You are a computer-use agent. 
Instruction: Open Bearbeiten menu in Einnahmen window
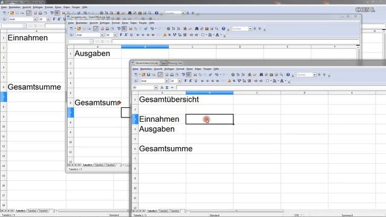tap(14, 7)
